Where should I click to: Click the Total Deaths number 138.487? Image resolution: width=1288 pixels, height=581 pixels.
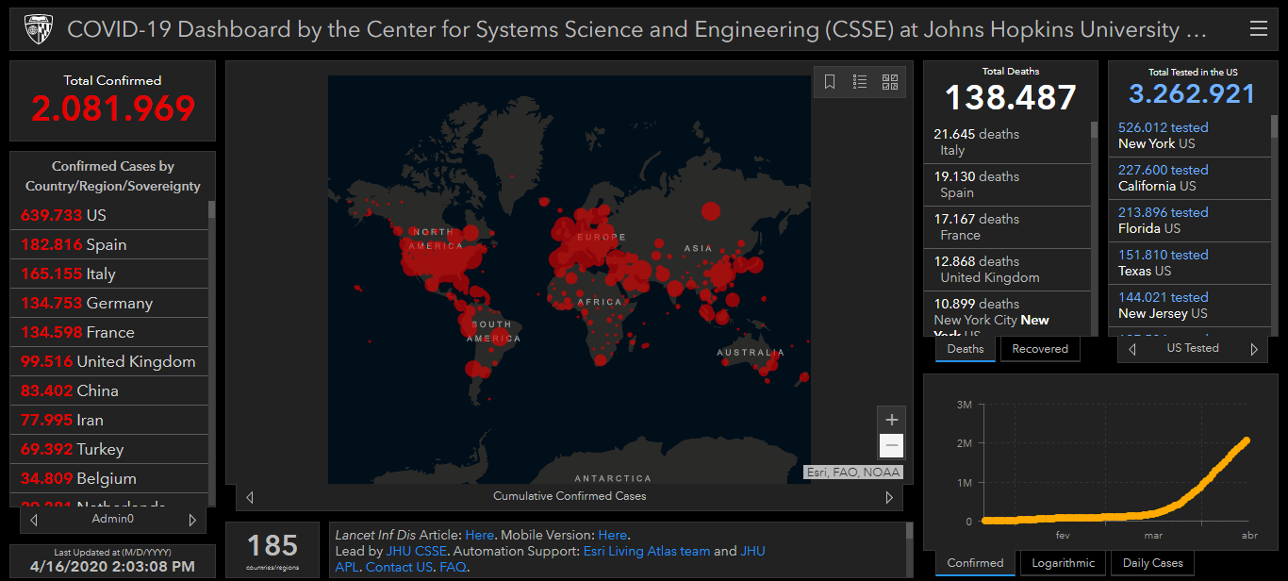tap(1010, 97)
